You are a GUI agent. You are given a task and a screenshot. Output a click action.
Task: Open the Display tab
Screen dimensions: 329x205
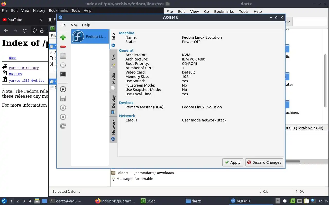click(113, 105)
